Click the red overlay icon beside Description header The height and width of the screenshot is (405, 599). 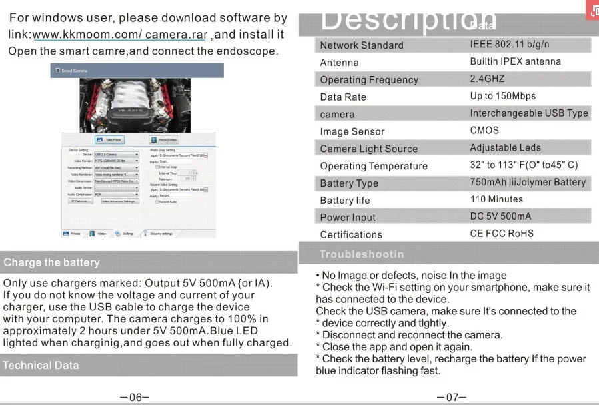pyautogui.click(x=592, y=10)
